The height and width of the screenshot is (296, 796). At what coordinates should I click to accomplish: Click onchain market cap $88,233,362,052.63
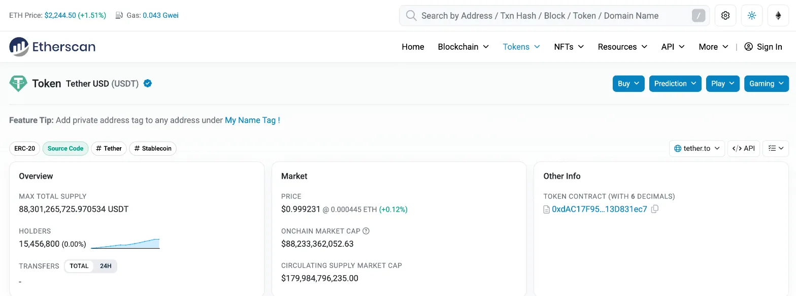tap(317, 244)
